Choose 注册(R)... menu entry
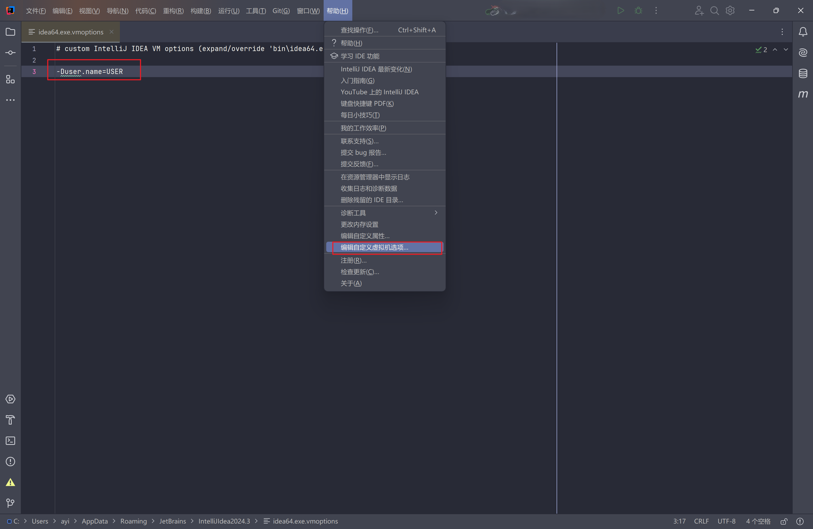813x529 pixels. (x=385, y=260)
